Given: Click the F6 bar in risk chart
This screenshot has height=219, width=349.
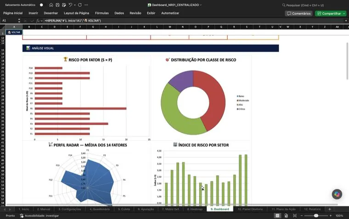Looking at the screenshot, I should [80, 109].
